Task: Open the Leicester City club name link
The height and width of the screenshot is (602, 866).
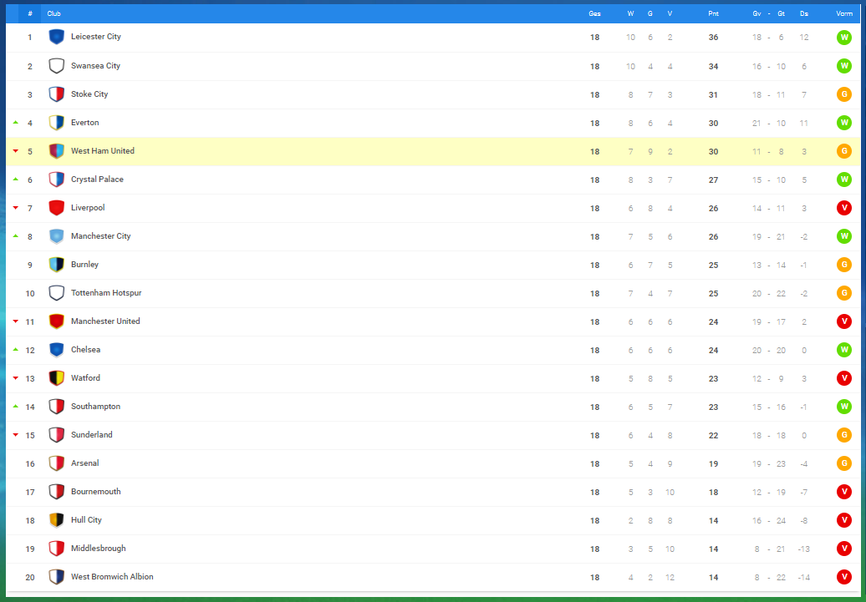Action: pos(96,37)
